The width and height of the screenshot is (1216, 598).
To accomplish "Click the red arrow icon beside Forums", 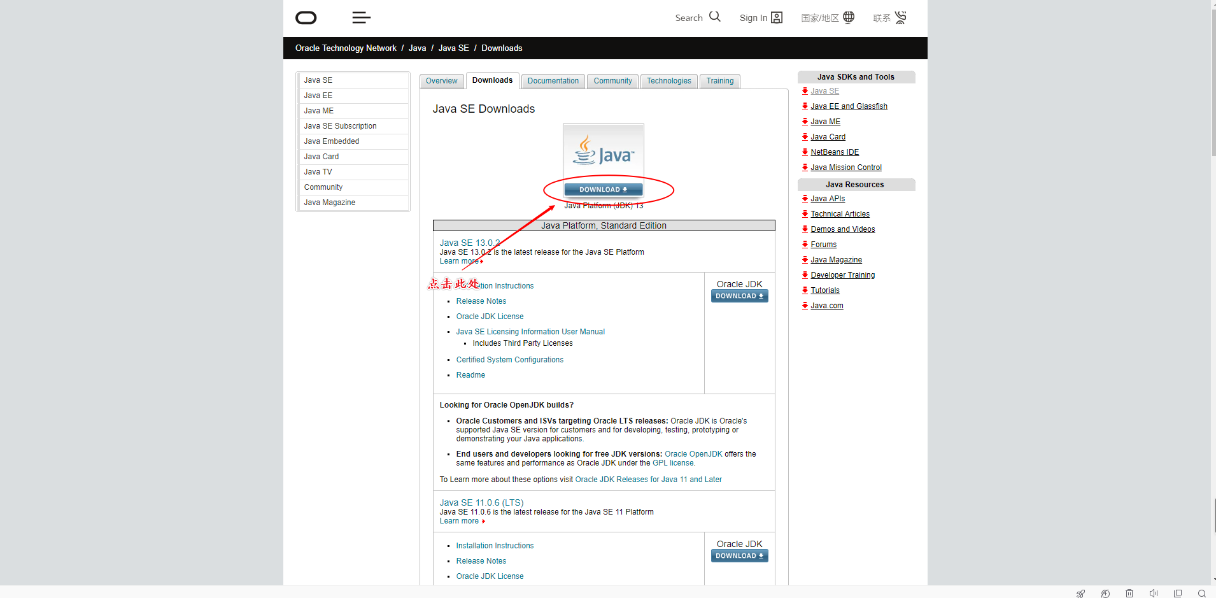I will [x=805, y=245].
